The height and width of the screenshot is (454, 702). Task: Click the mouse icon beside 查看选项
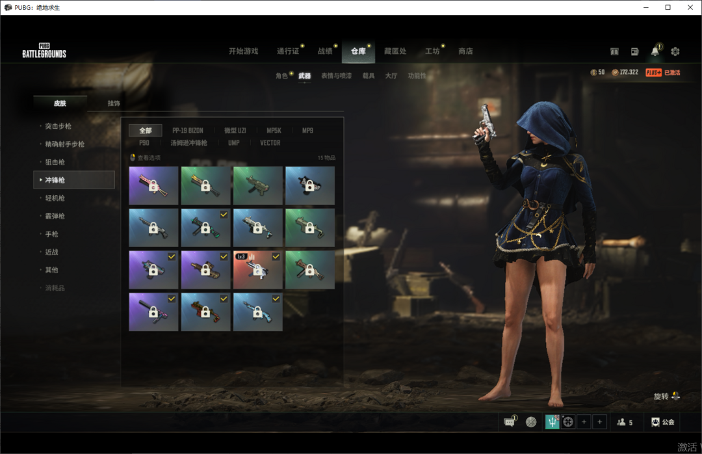pyautogui.click(x=133, y=157)
